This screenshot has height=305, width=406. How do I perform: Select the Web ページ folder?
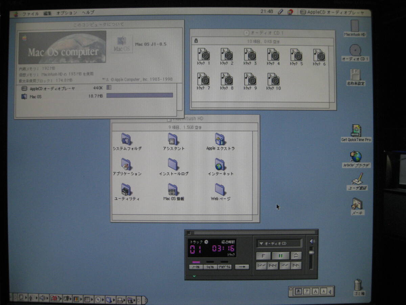[x=220, y=192]
